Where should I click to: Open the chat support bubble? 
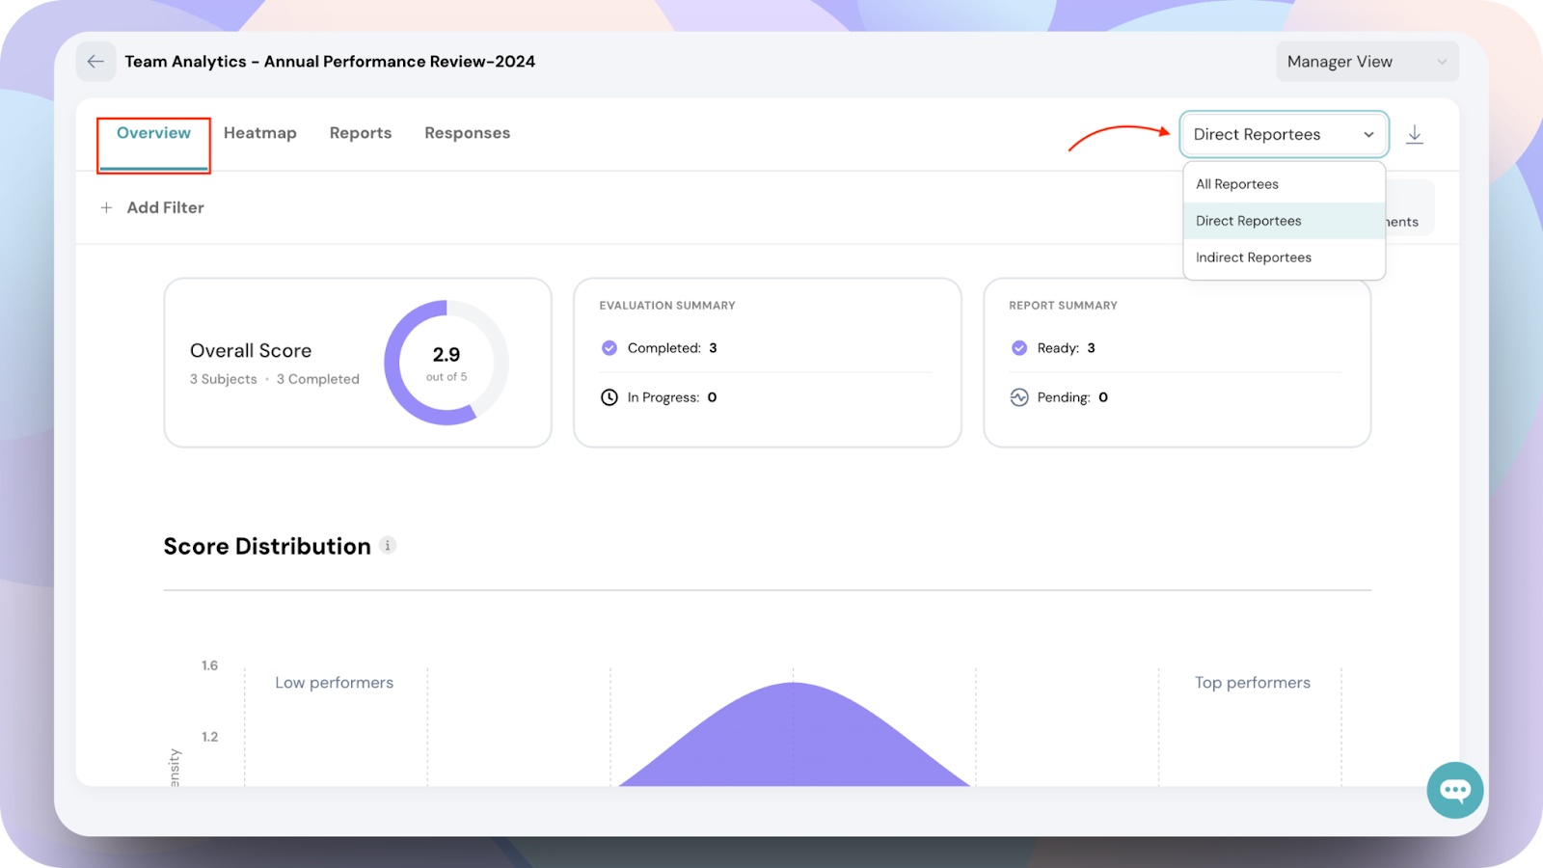coord(1454,790)
